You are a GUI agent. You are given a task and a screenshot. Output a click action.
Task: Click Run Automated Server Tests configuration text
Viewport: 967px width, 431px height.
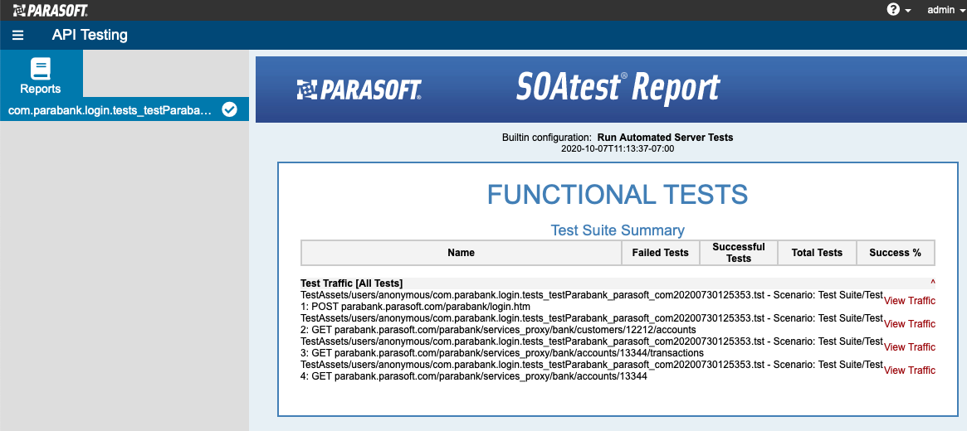click(x=666, y=138)
